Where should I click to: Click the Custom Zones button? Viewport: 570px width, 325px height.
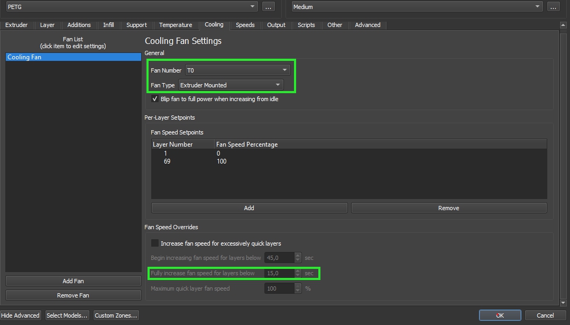116,315
